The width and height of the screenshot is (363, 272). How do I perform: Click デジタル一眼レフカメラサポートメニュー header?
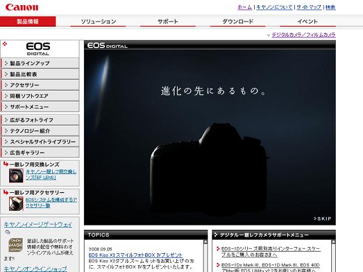273,235
